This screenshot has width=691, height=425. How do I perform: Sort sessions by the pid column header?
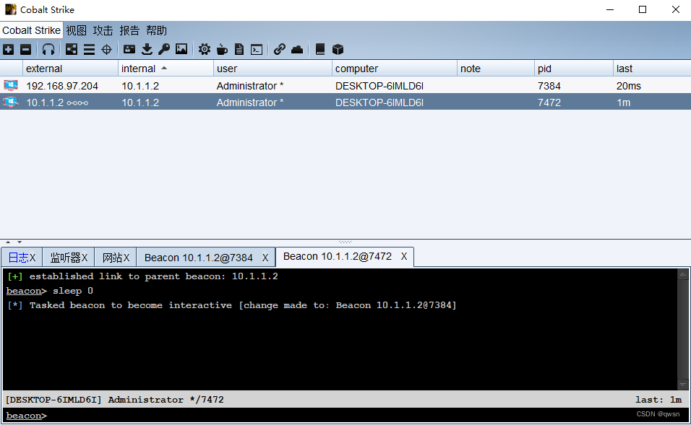click(574, 69)
